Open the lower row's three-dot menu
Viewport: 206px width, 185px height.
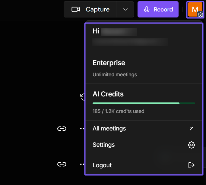click(x=82, y=164)
